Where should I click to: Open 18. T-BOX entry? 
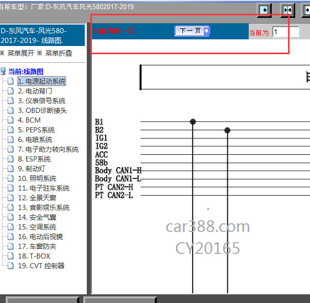pos(34,256)
